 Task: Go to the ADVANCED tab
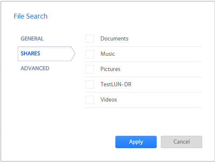(35, 69)
